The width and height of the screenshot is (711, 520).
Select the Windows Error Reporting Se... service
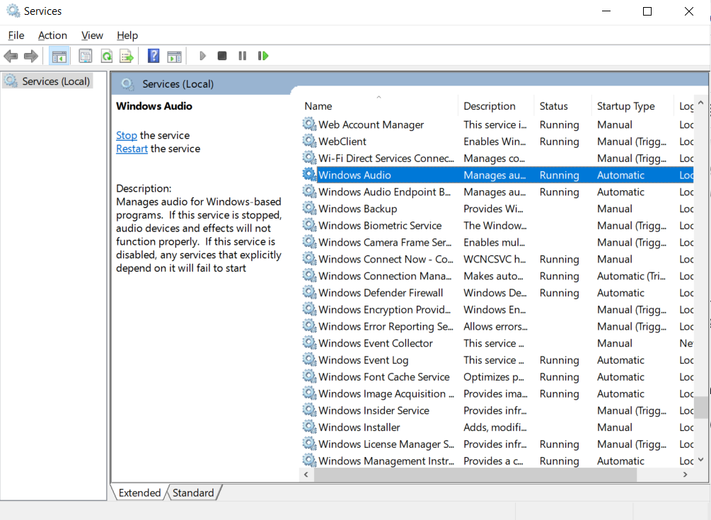pyautogui.click(x=497, y=326)
